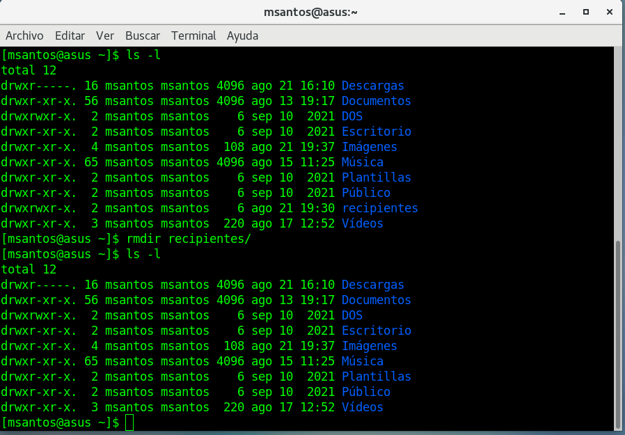Image resolution: width=625 pixels, height=435 pixels.
Task: Open the Buscar menu
Action: [x=143, y=35]
